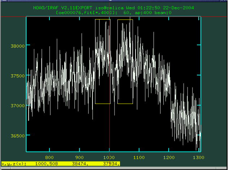Click the 38474. cursor y value
The width and height of the screenshot is (228, 170).
(80, 164)
